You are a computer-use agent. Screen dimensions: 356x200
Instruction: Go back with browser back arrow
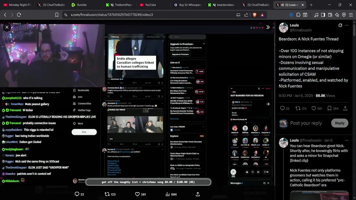point(5,15)
